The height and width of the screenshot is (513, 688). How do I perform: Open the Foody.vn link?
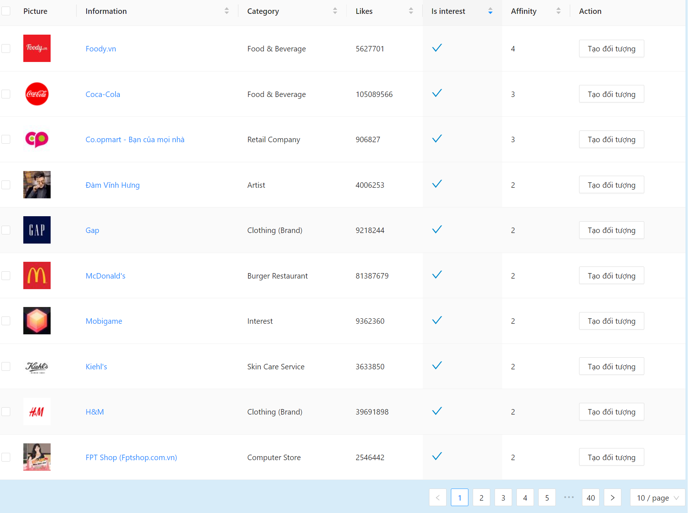(101, 48)
